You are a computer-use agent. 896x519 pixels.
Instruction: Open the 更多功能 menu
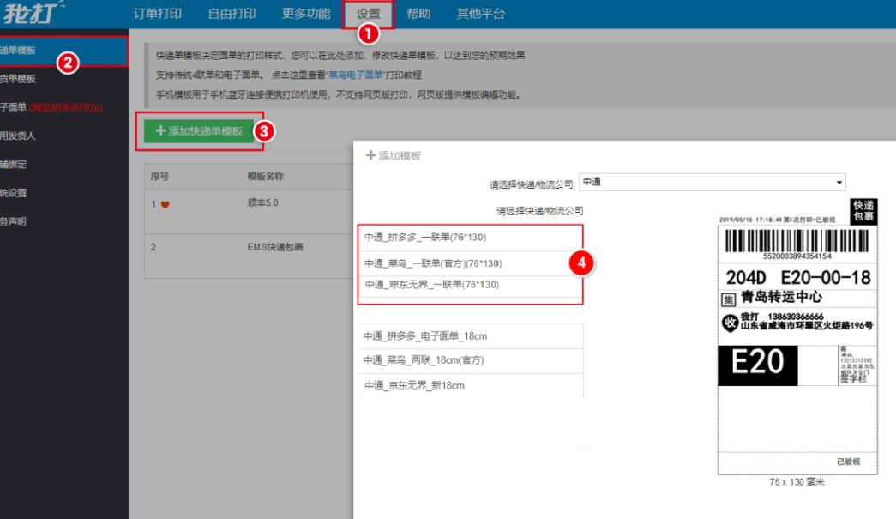click(x=306, y=14)
